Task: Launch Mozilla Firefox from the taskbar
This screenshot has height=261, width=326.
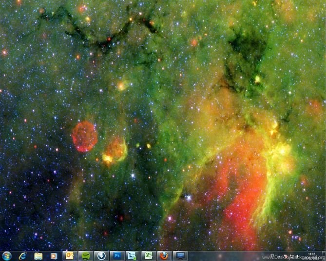Action: click(164, 256)
